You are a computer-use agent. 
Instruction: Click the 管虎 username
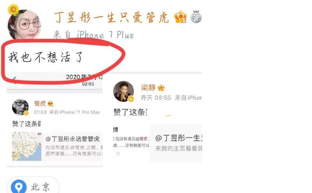coord(40,103)
